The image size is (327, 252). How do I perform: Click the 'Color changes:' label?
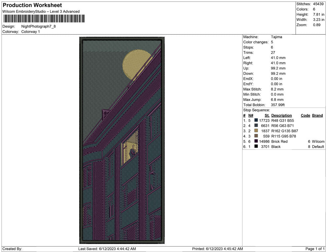256,42
